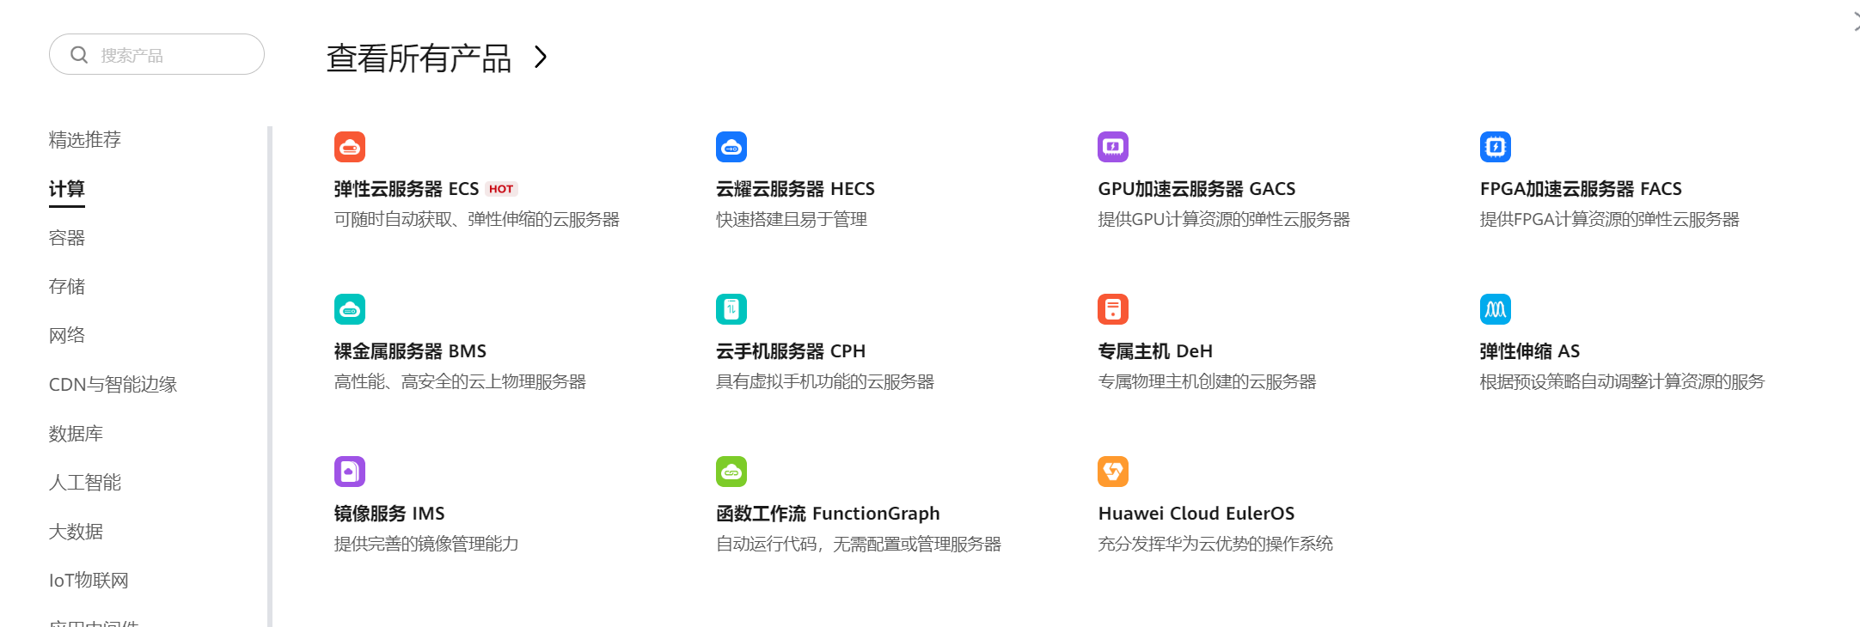Click description 专属物理主机创建的云服务器
The height and width of the screenshot is (627, 1860).
1207,382
